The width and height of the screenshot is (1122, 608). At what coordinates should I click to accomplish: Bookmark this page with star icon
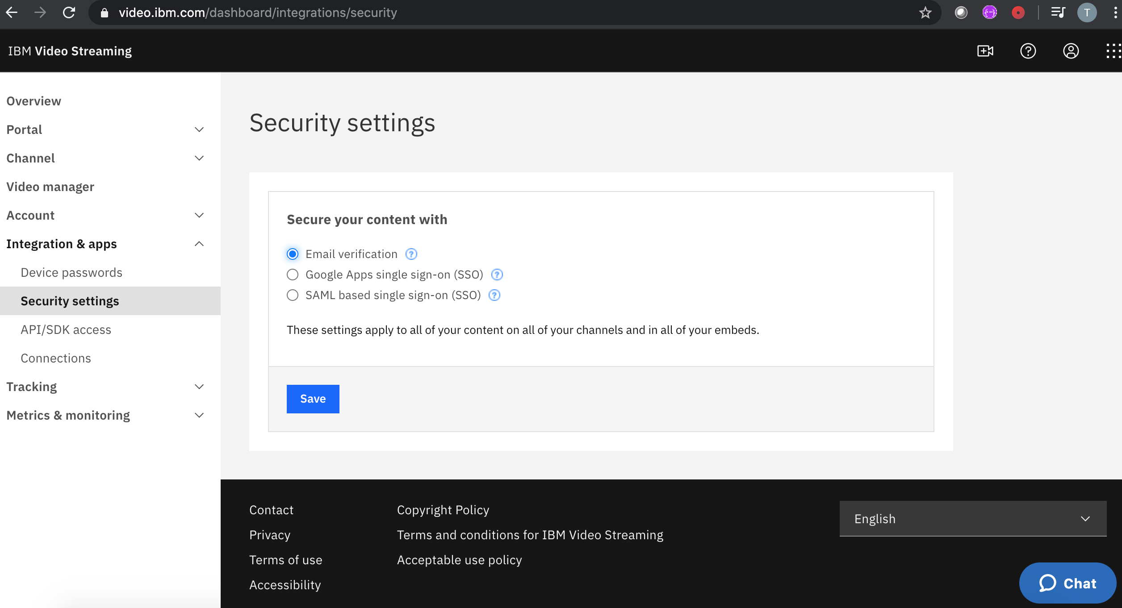(925, 12)
